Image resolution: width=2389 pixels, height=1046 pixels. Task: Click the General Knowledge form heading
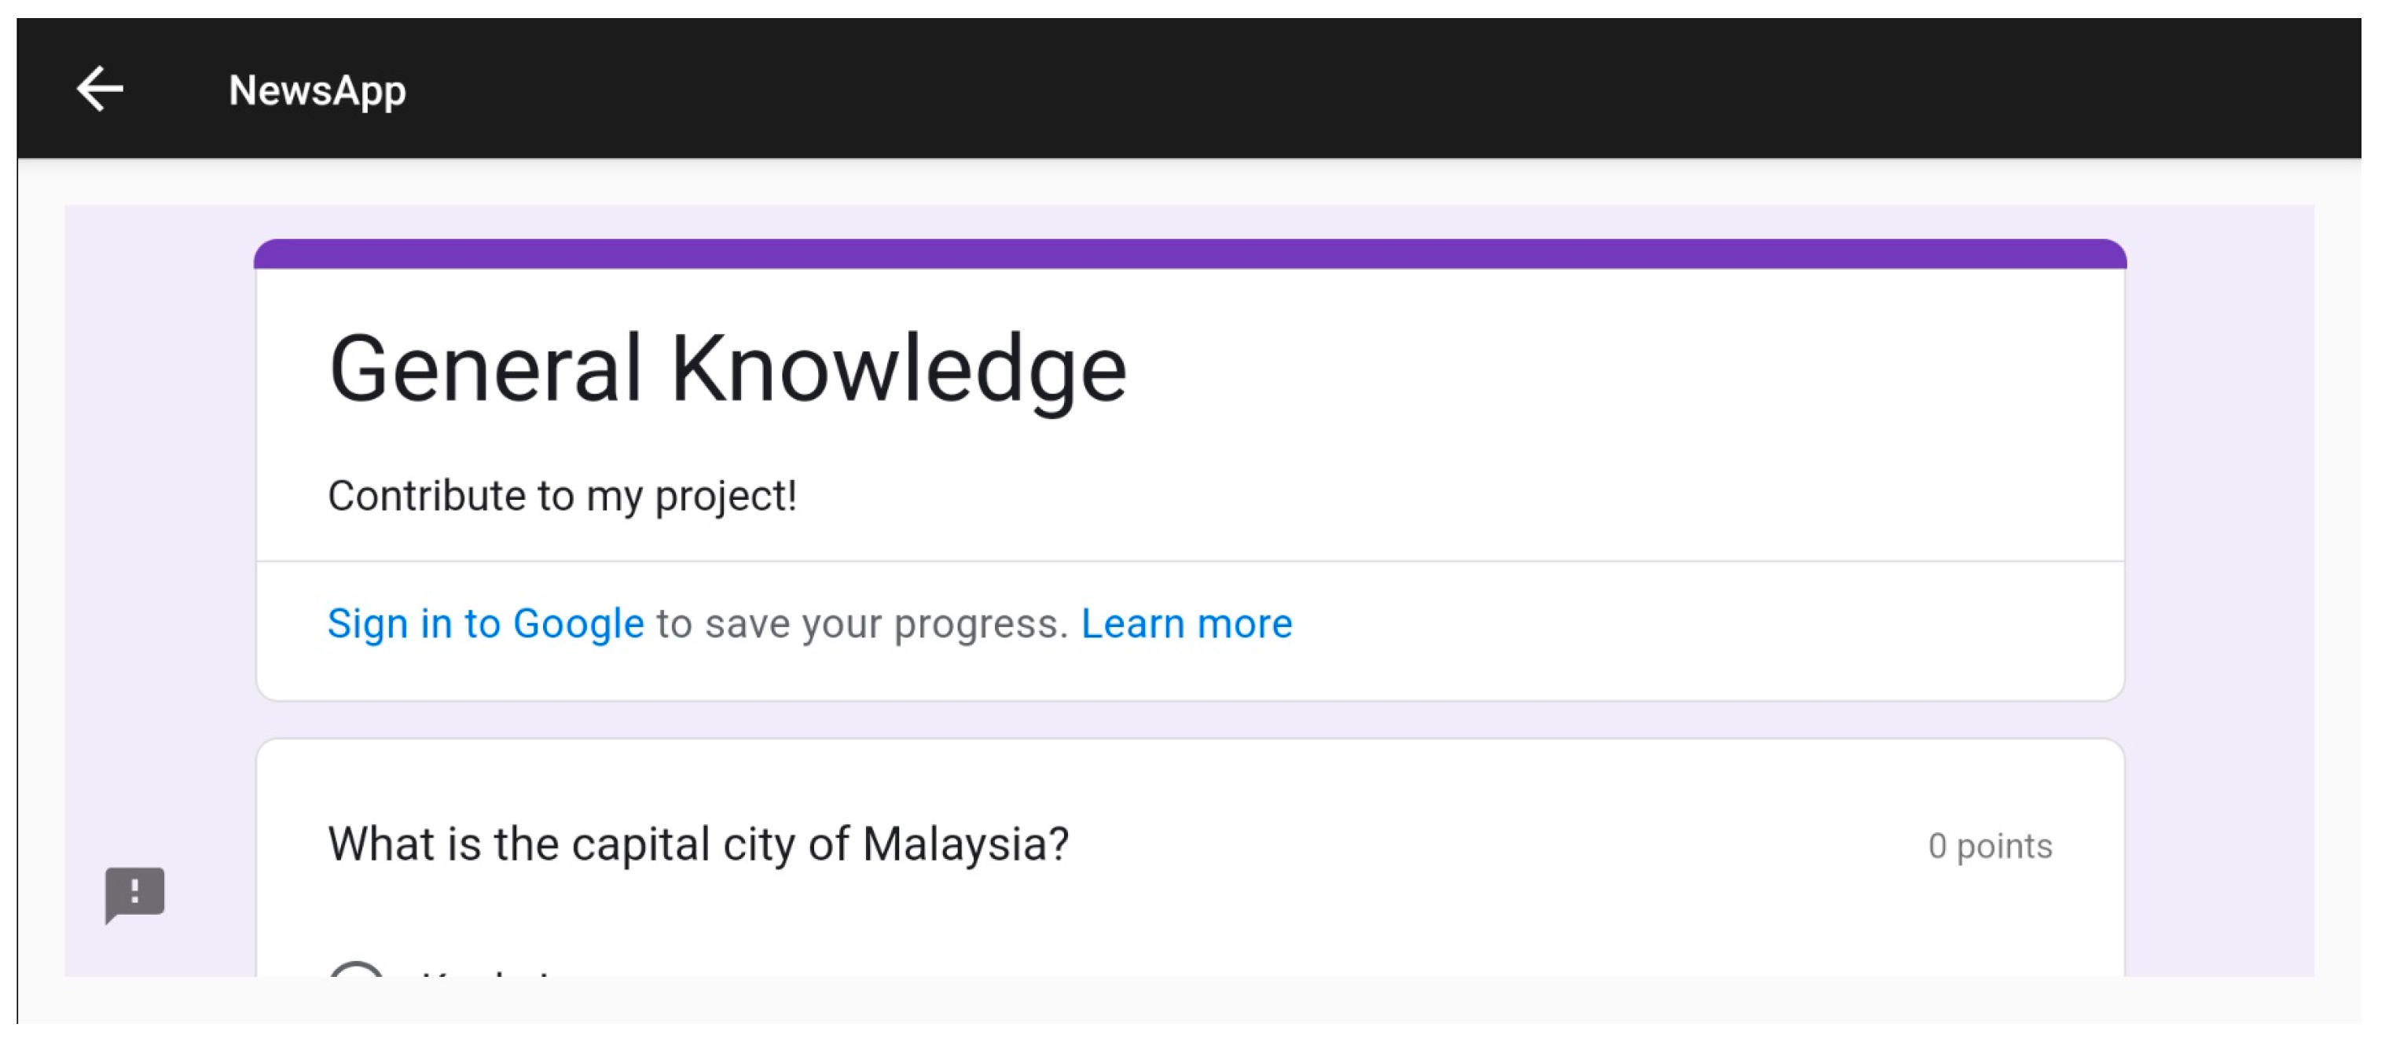727,369
